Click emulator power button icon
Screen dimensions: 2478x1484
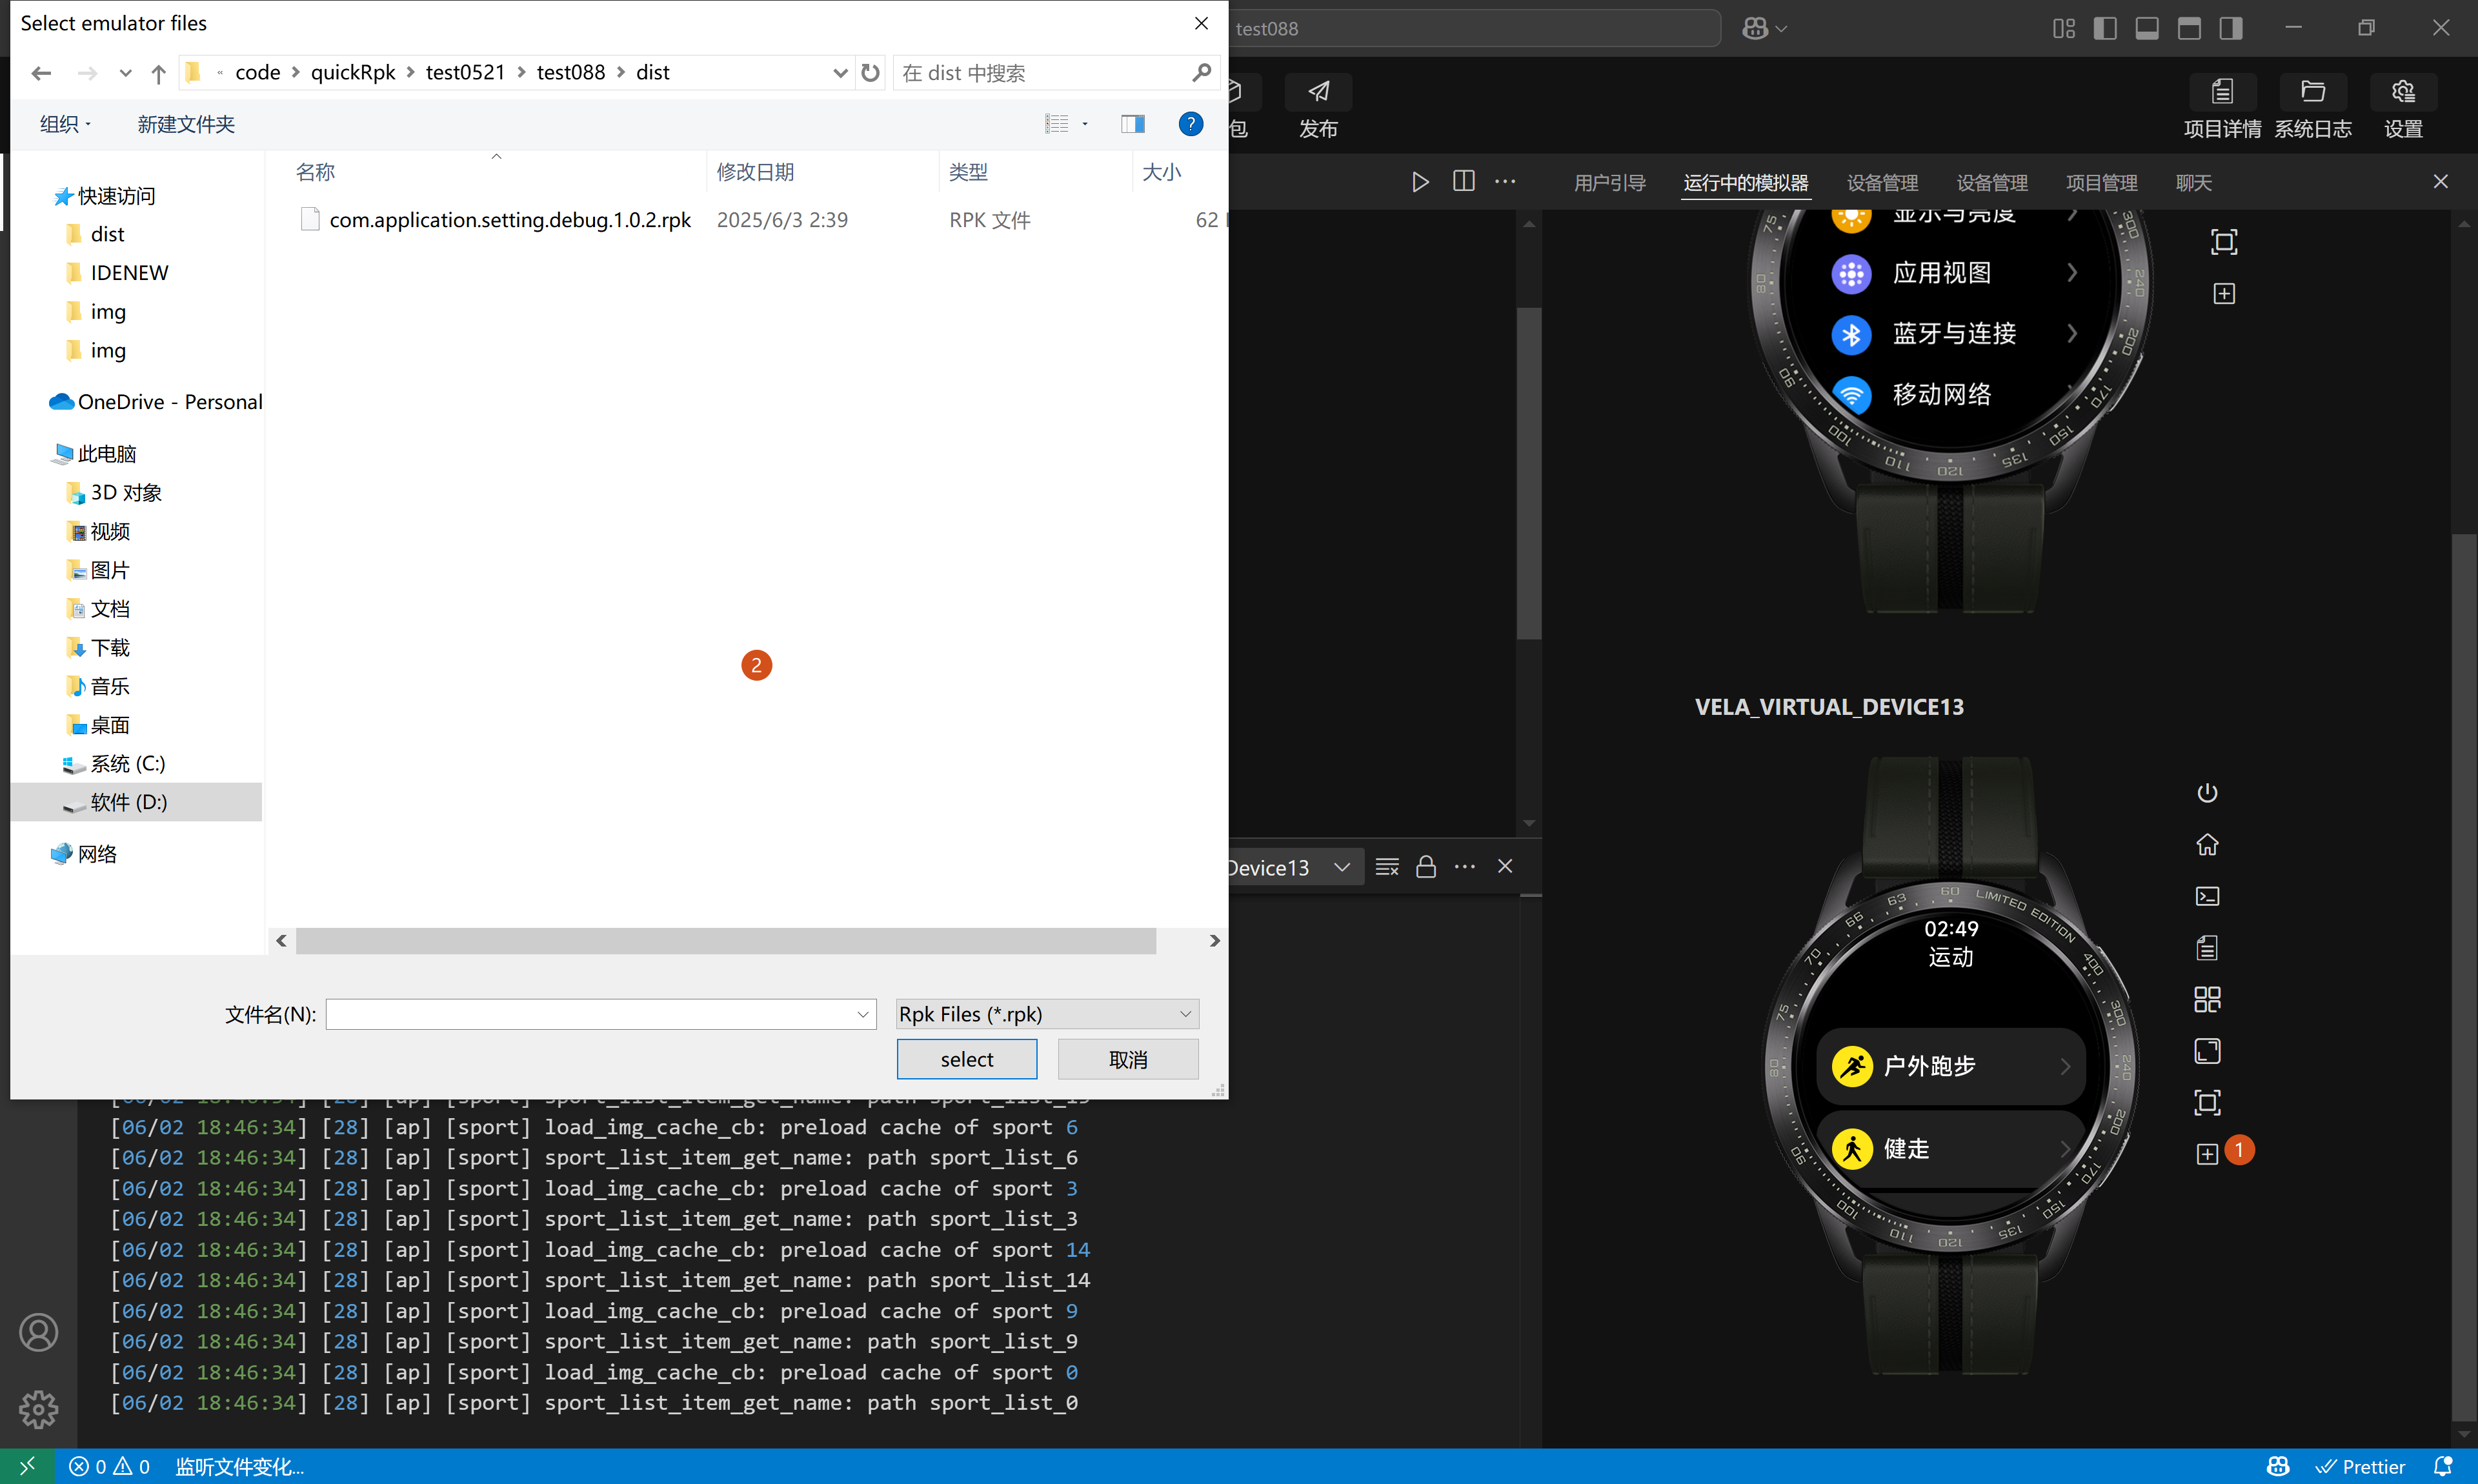coord(2207,793)
